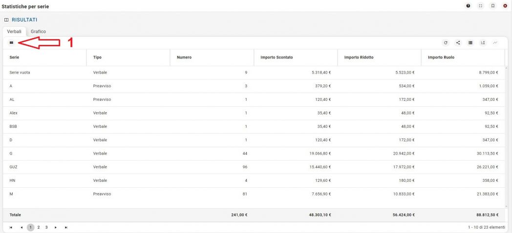Click the Totale 48.303,10 € value
The height and width of the screenshot is (233, 512).
pos(319,215)
